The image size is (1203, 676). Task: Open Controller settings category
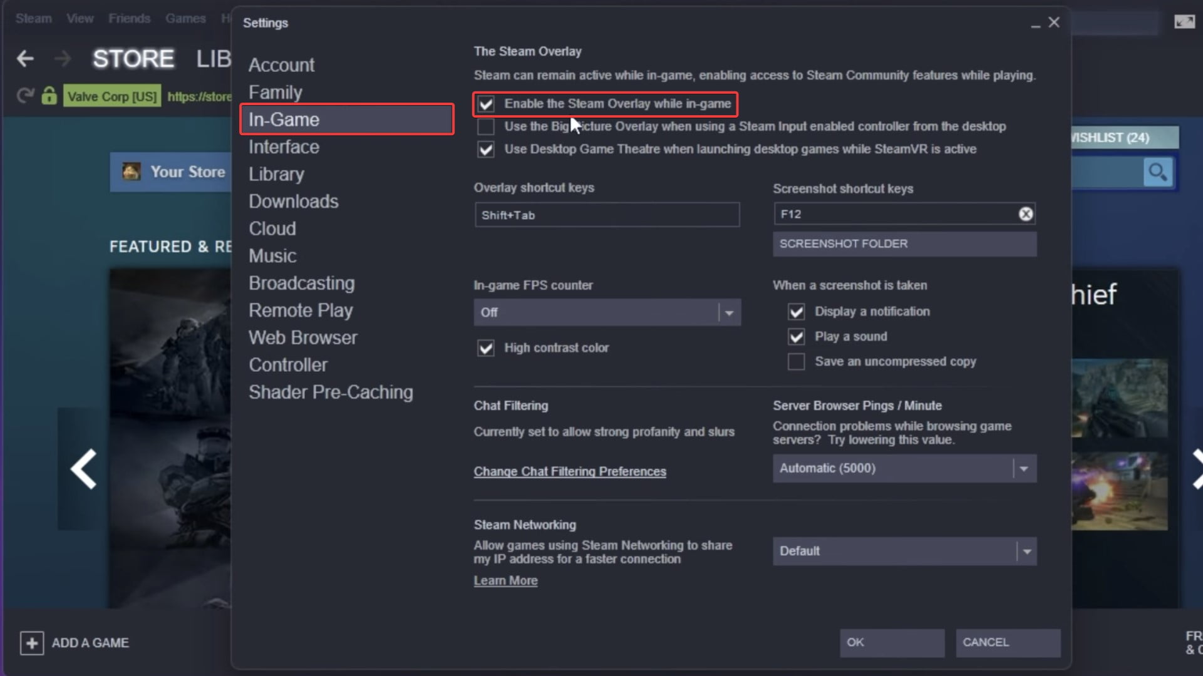(x=287, y=365)
